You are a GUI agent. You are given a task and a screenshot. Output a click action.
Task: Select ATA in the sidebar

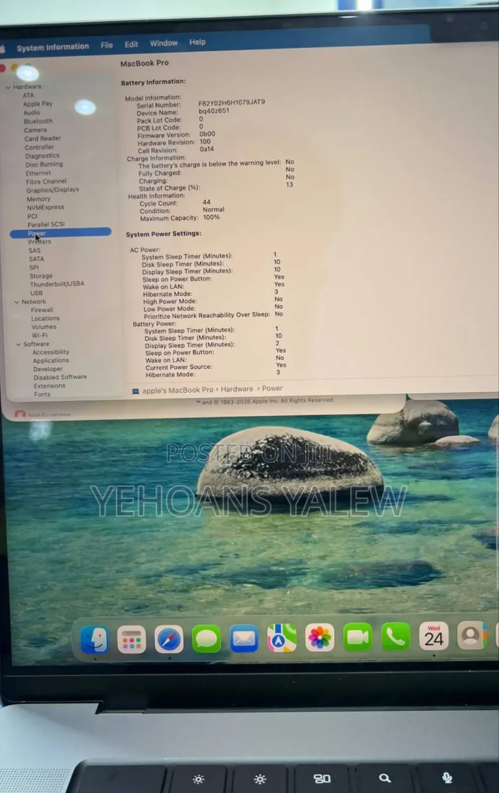coord(28,95)
